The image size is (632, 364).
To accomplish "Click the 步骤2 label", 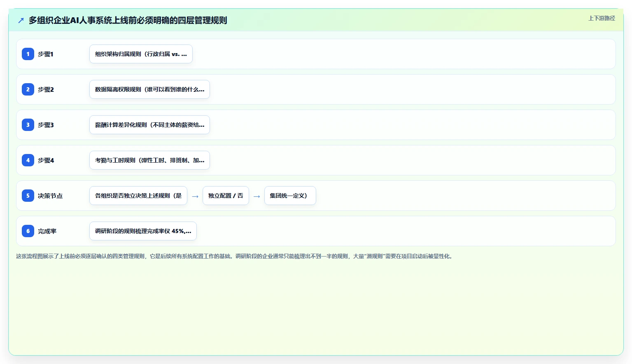I will 46,89.
